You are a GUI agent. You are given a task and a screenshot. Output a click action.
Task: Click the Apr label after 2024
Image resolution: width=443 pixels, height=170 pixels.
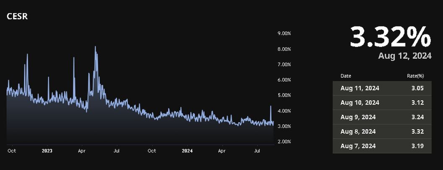(x=222, y=151)
